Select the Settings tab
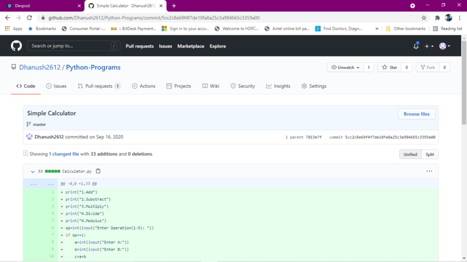The width and height of the screenshot is (467, 262). [x=314, y=86]
